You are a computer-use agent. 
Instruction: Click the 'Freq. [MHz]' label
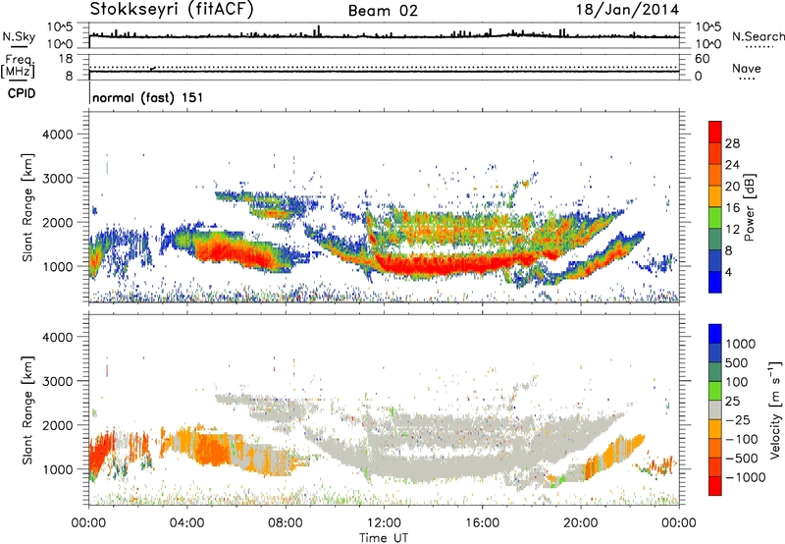pyautogui.click(x=18, y=67)
